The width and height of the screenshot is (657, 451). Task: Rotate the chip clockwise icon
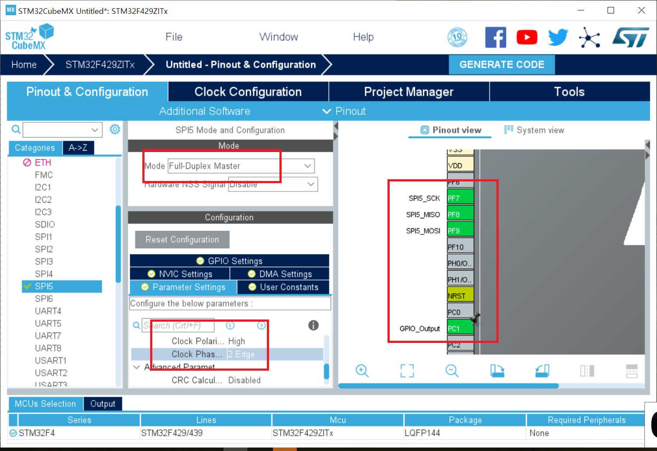coord(497,371)
